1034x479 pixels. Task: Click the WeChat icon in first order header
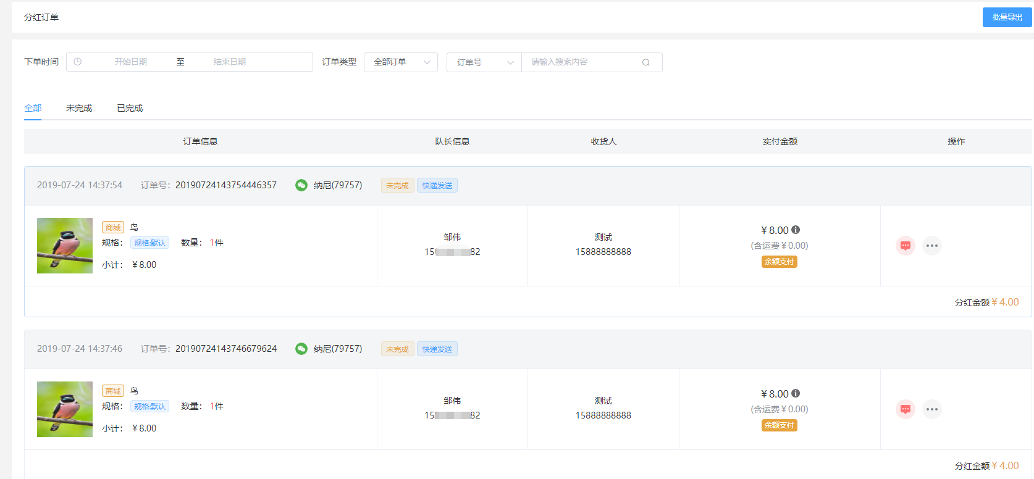[x=301, y=185]
